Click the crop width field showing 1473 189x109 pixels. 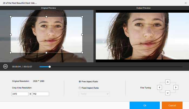(x=20, y=94)
